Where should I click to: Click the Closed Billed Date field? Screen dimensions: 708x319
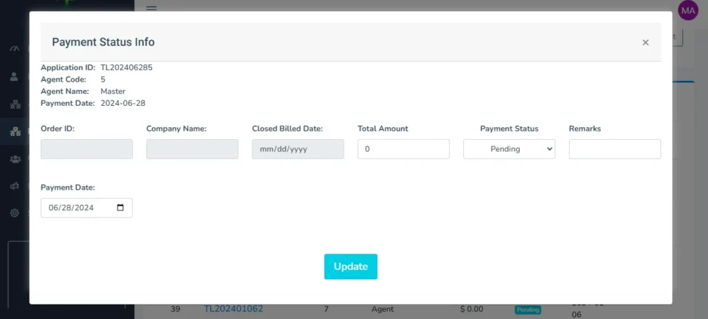[297, 149]
